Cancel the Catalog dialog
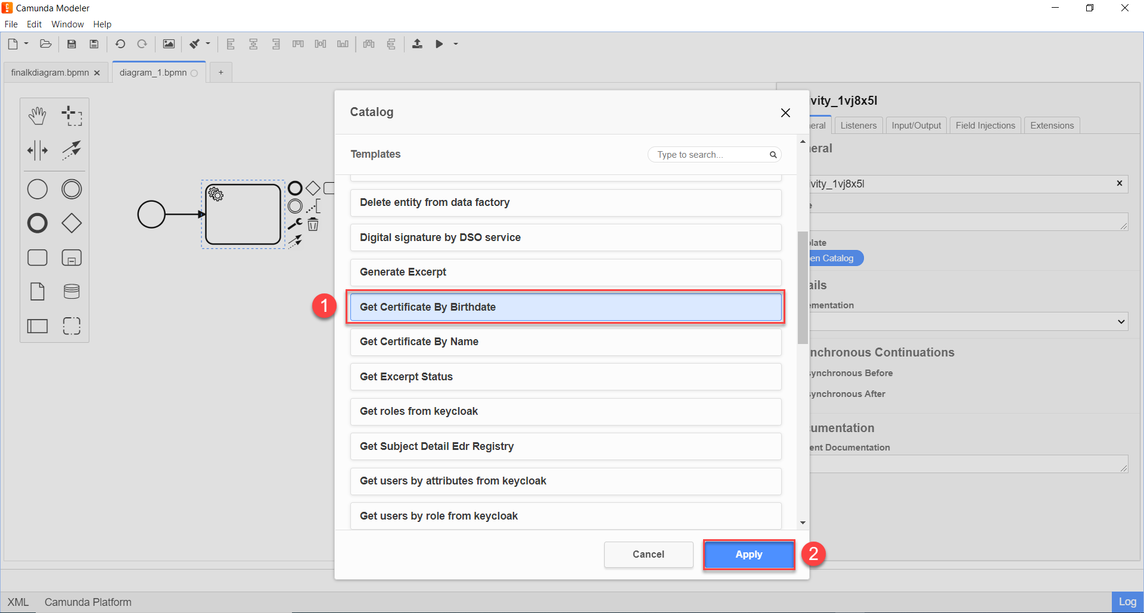Screen dimensions: 1144x613 coord(648,555)
